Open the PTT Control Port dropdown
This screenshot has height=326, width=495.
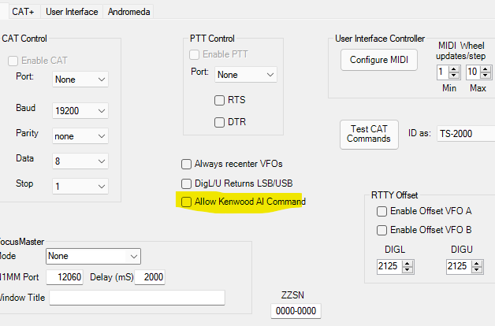click(246, 75)
